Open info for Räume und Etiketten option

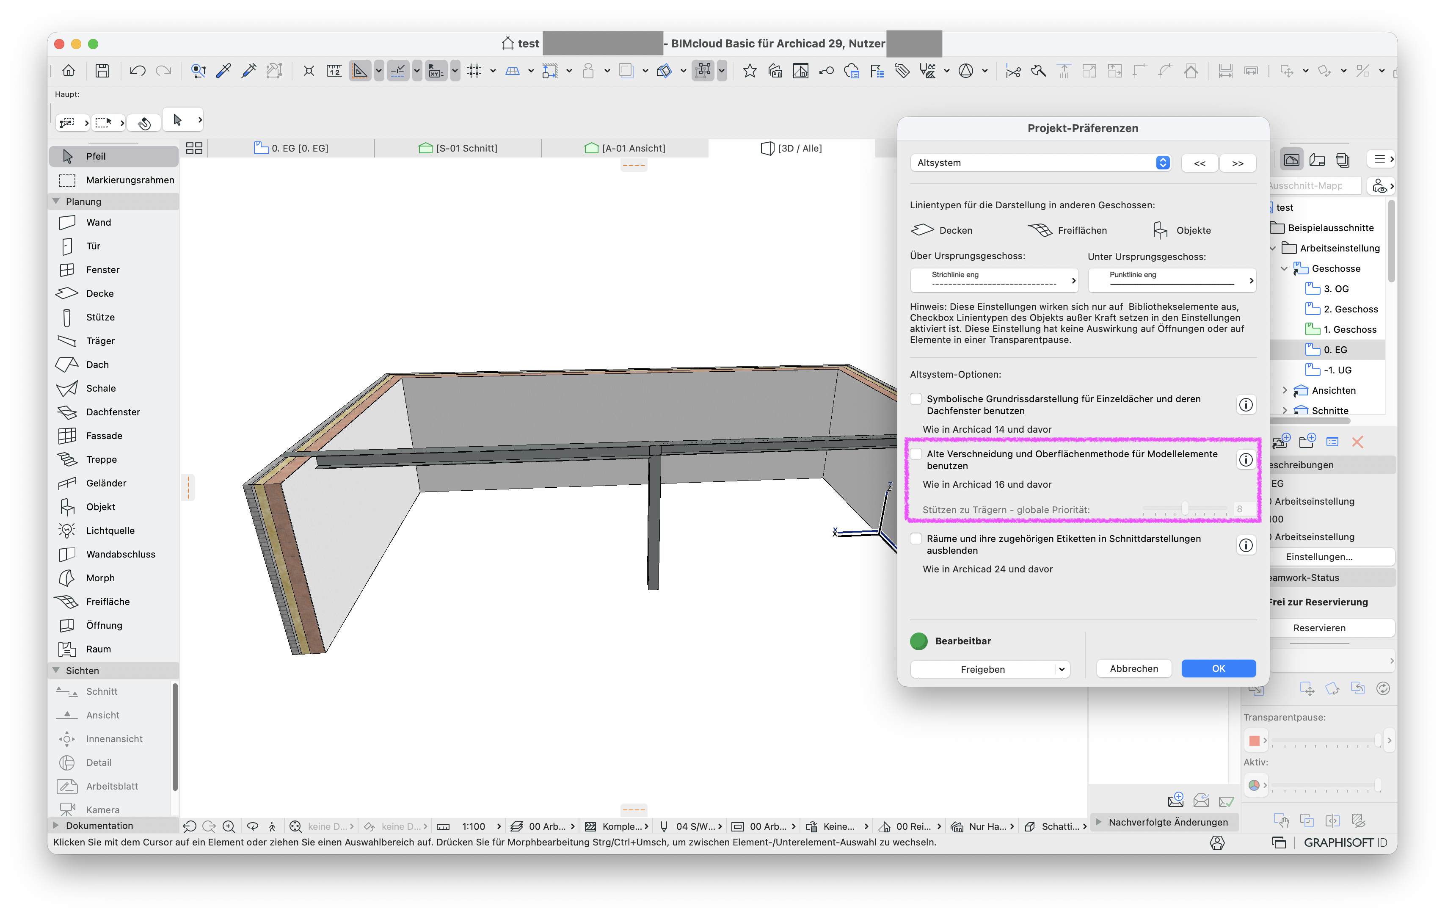pos(1246,545)
